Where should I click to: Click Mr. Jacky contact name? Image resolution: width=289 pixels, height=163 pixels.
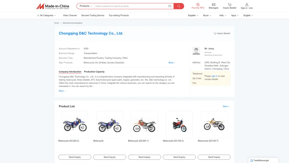click(x=209, y=49)
